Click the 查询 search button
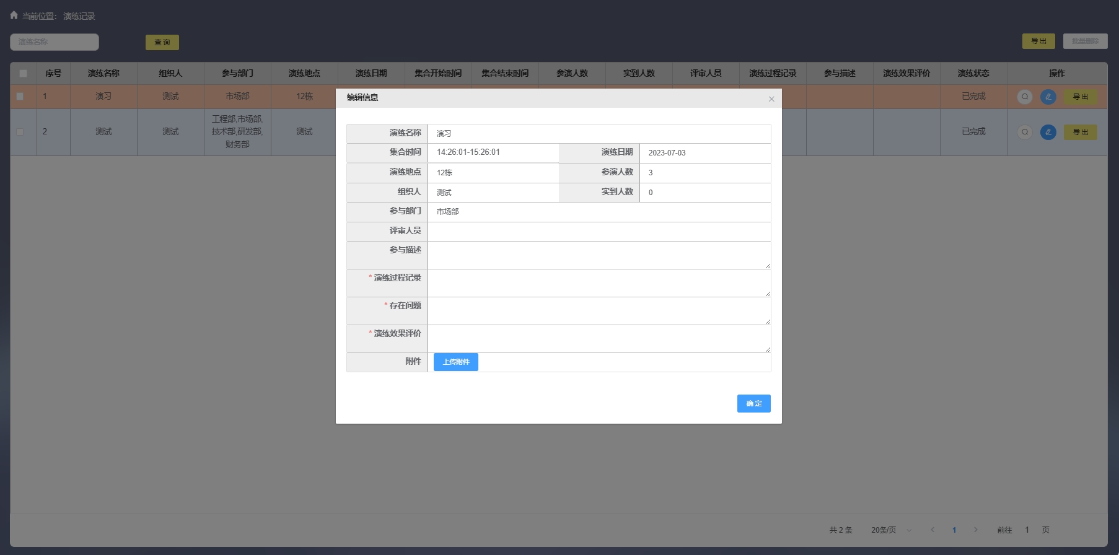 coord(162,42)
